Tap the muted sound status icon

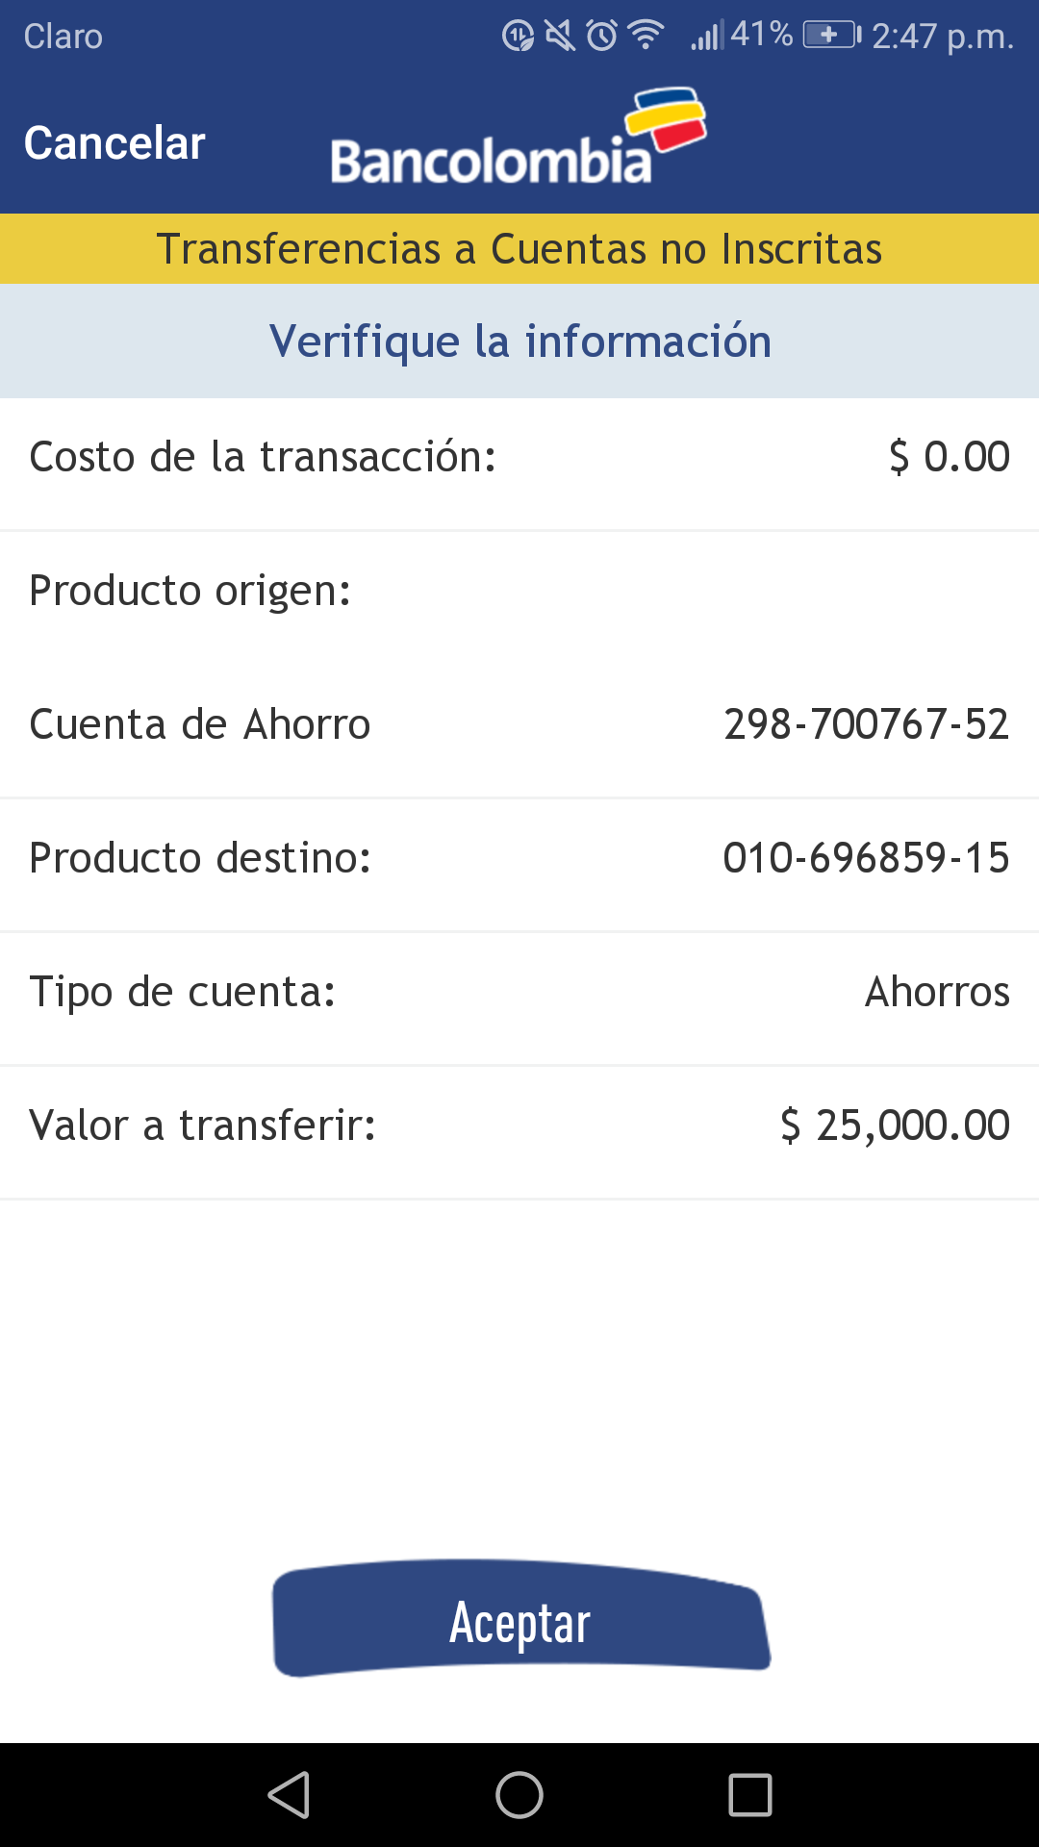(560, 37)
